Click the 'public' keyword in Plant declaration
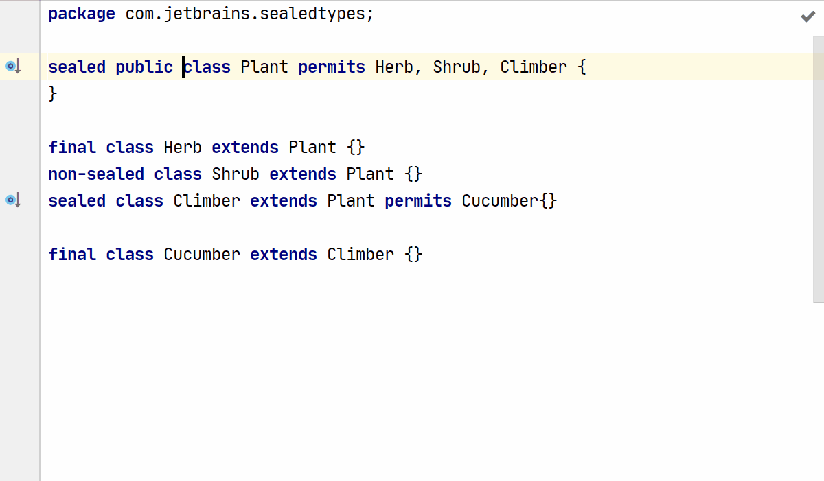The height and width of the screenshot is (481, 824). (144, 67)
